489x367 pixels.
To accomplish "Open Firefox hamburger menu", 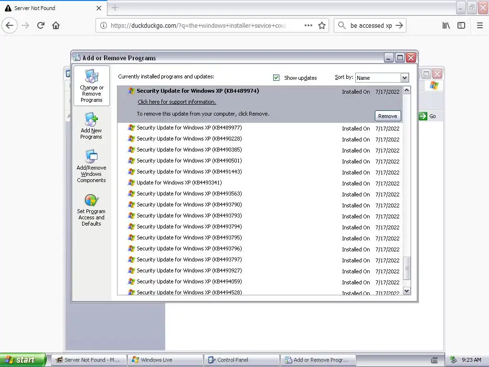I will pos(480,26).
